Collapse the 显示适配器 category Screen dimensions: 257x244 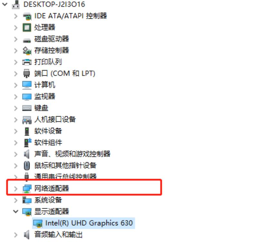pos(16,211)
